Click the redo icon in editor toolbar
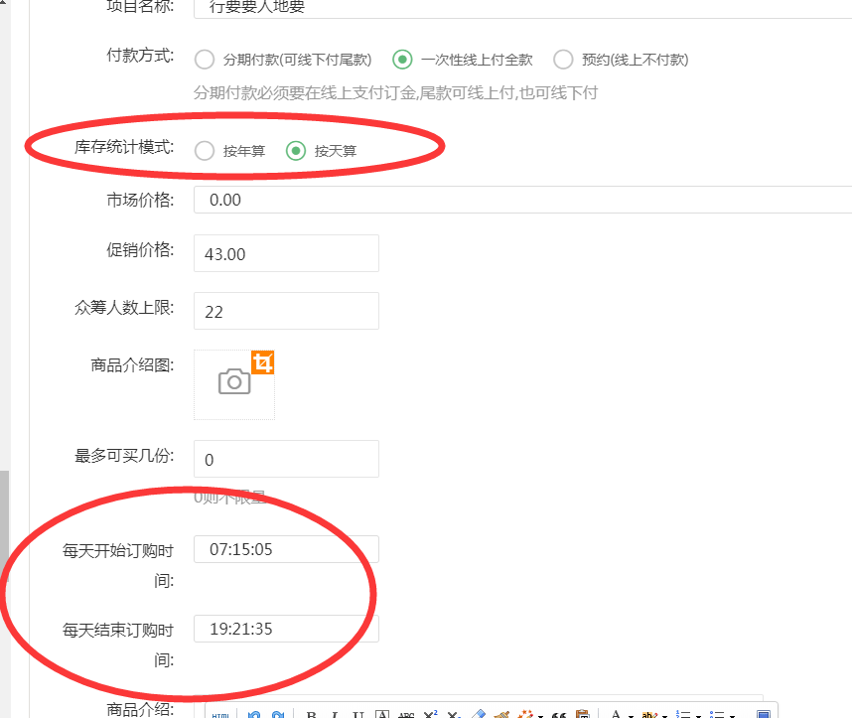Image resolution: width=852 pixels, height=718 pixels. pyautogui.click(x=278, y=715)
